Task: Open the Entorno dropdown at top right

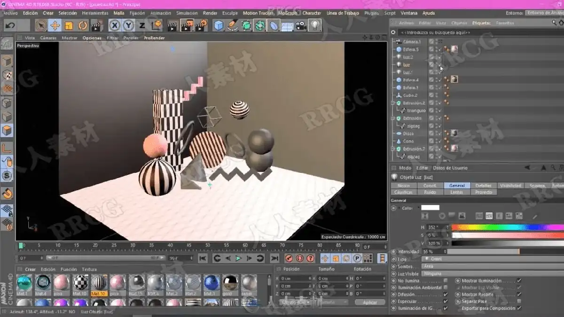Action: click(x=544, y=13)
